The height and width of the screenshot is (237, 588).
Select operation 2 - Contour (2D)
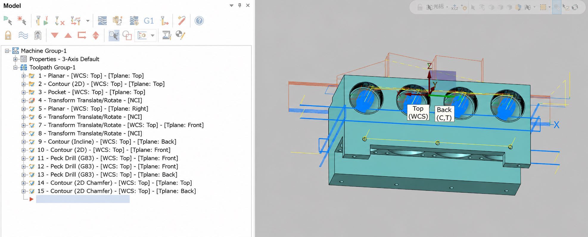coord(101,84)
